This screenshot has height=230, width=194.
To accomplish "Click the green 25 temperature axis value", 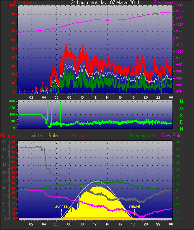I will coord(178,163).
